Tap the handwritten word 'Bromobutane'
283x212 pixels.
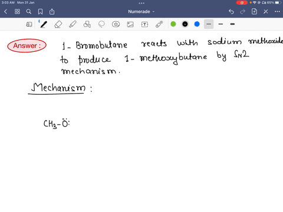(101, 45)
